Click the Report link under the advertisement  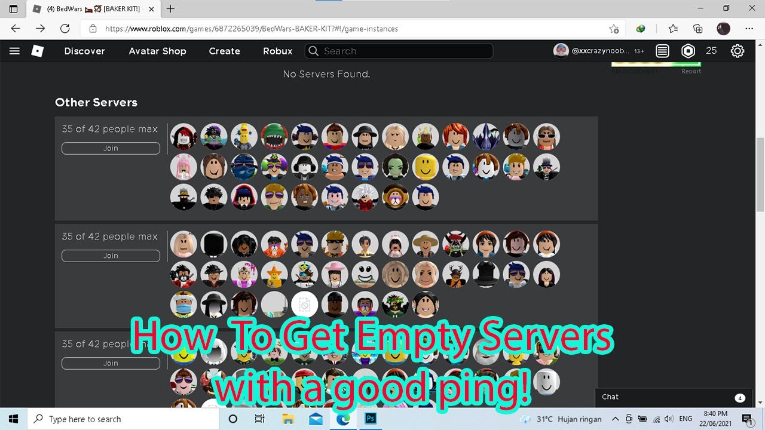coord(691,71)
